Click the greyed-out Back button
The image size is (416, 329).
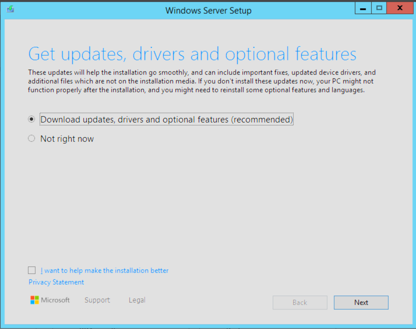(300, 303)
